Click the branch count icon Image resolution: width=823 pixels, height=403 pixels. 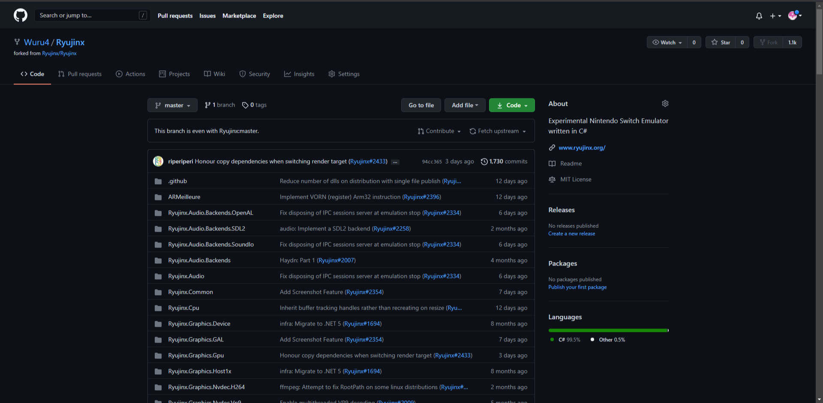pos(207,105)
